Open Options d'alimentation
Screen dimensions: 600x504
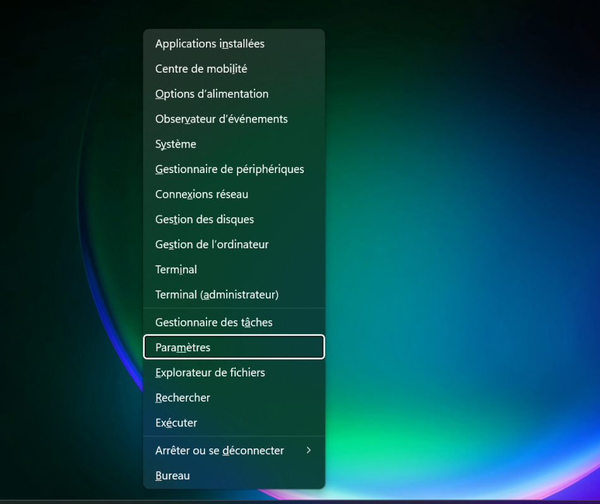(x=212, y=94)
